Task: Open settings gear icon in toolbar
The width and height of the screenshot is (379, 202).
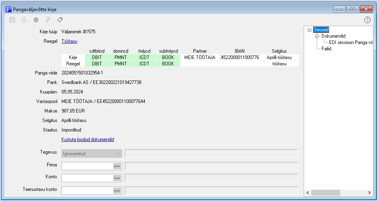Action: pos(36,20)
